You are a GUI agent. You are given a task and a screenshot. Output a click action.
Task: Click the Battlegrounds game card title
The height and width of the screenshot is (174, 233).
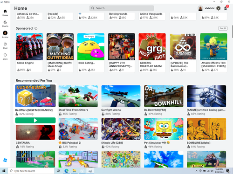point(118,14)
